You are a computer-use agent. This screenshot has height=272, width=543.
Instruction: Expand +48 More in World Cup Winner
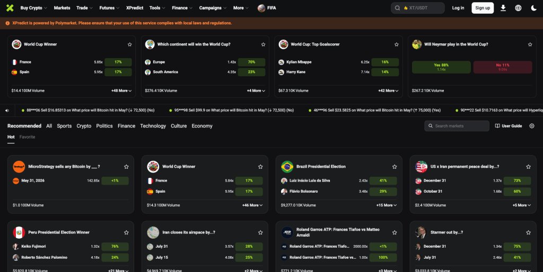click(121, 90)
